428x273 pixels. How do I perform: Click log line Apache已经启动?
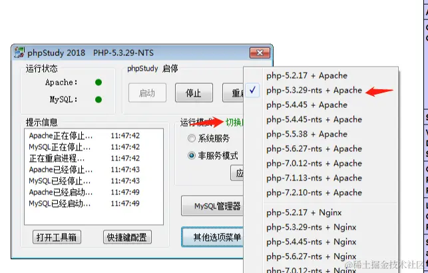pos(85,192)
